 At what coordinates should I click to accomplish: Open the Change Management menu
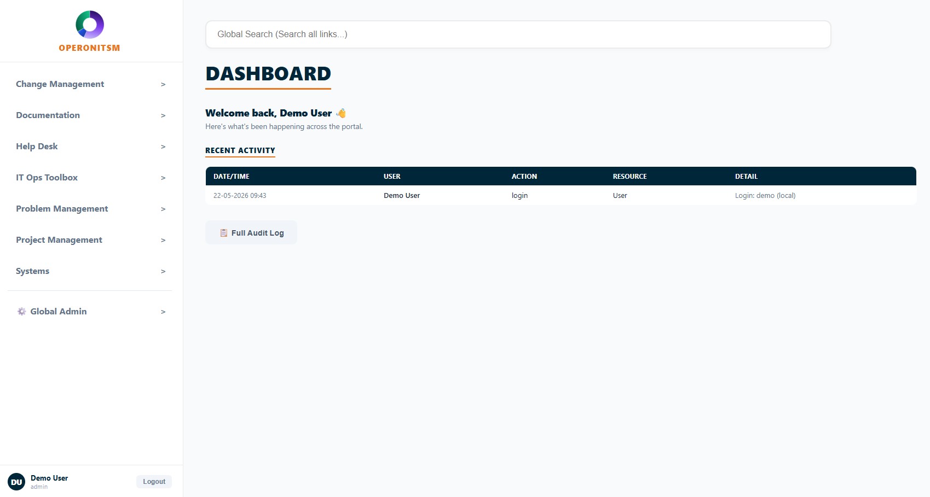[90, 84]
